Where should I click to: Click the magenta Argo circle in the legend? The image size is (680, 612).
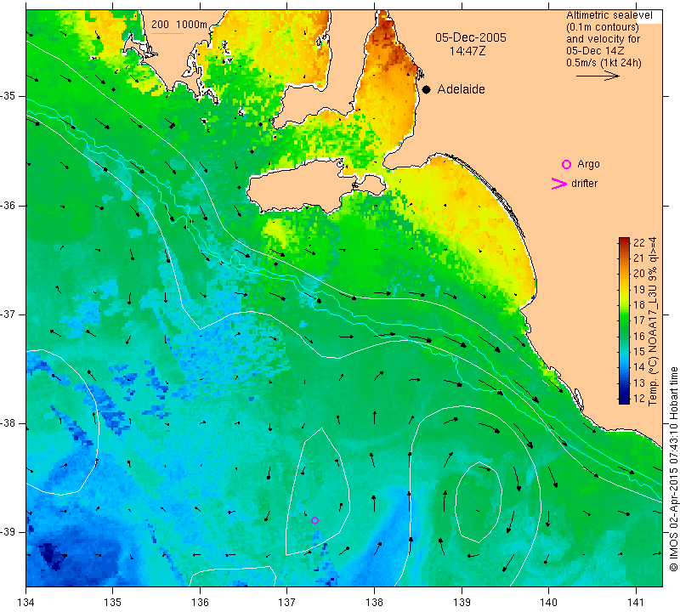566,164
